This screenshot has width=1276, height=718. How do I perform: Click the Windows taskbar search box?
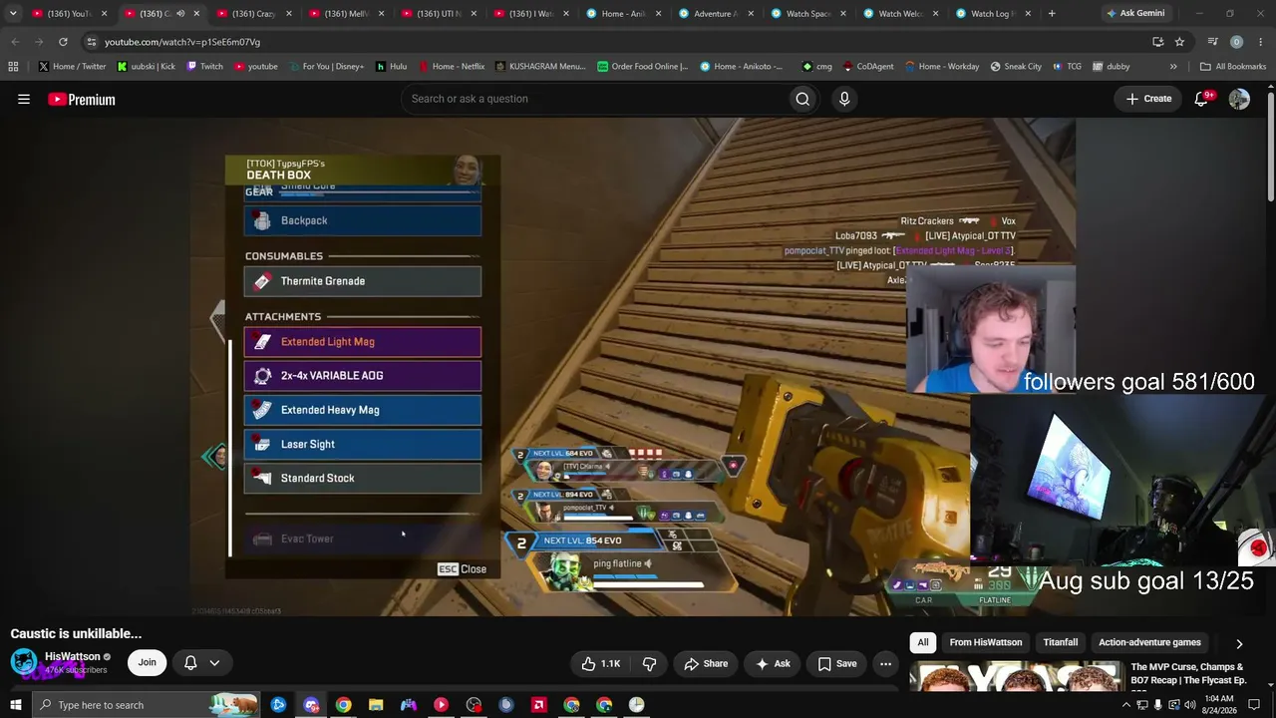147,705
